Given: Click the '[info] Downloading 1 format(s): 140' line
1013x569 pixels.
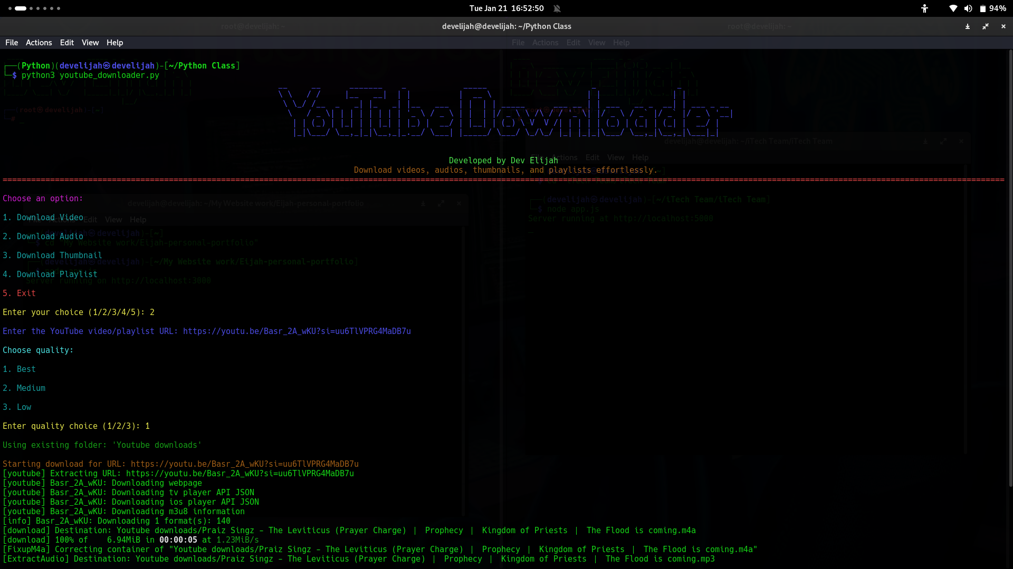Looking at the screenshot, I should pos(117,521).
